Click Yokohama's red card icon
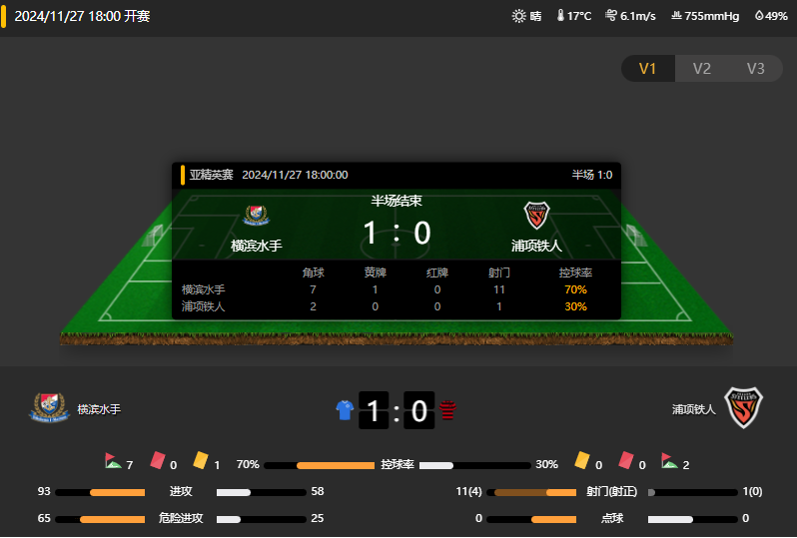 pyautogui.click(x=158, y=460)
